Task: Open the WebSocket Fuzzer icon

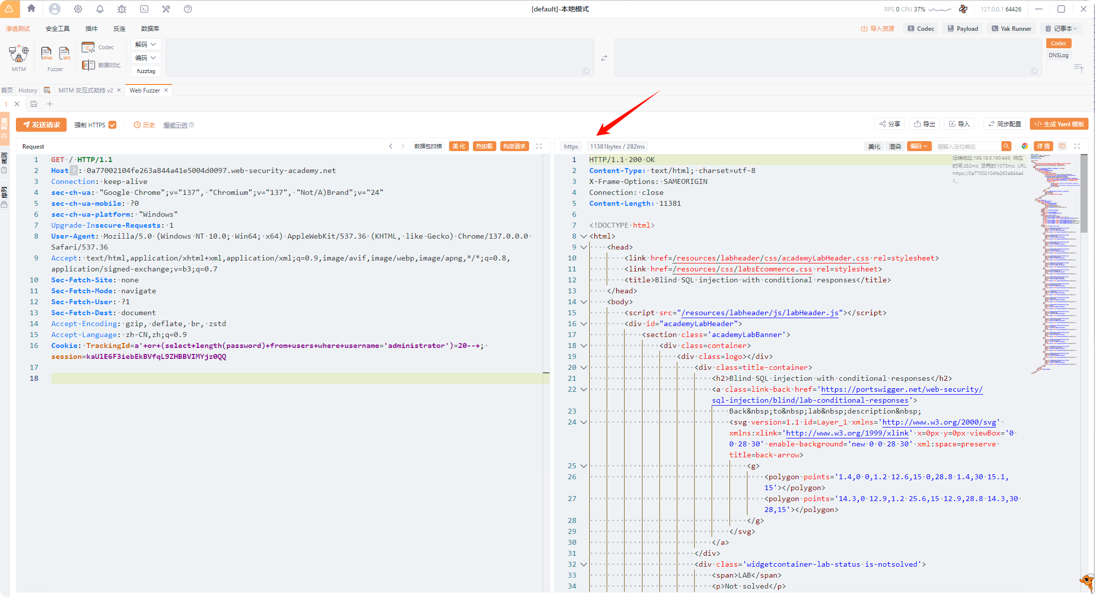Action: (x=65, y=53)
